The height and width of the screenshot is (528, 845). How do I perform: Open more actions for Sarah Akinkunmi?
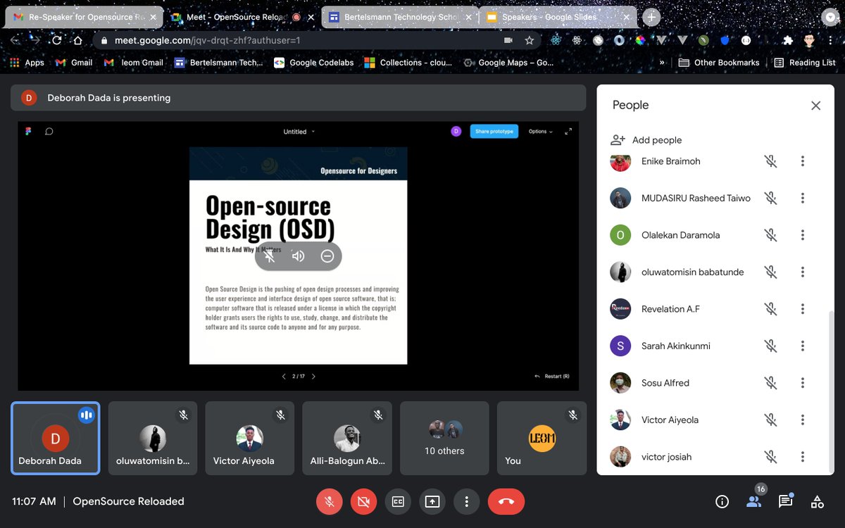point(803,346)
